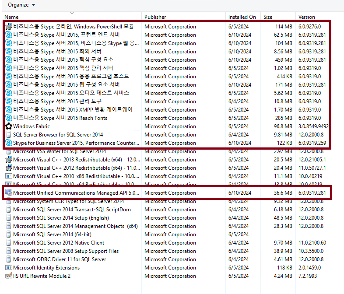This screenshot has height=294, width=344.
Task: Select Microsoft ODBC Driver 11 for SQL Server
Action: [x=60, y=259]
